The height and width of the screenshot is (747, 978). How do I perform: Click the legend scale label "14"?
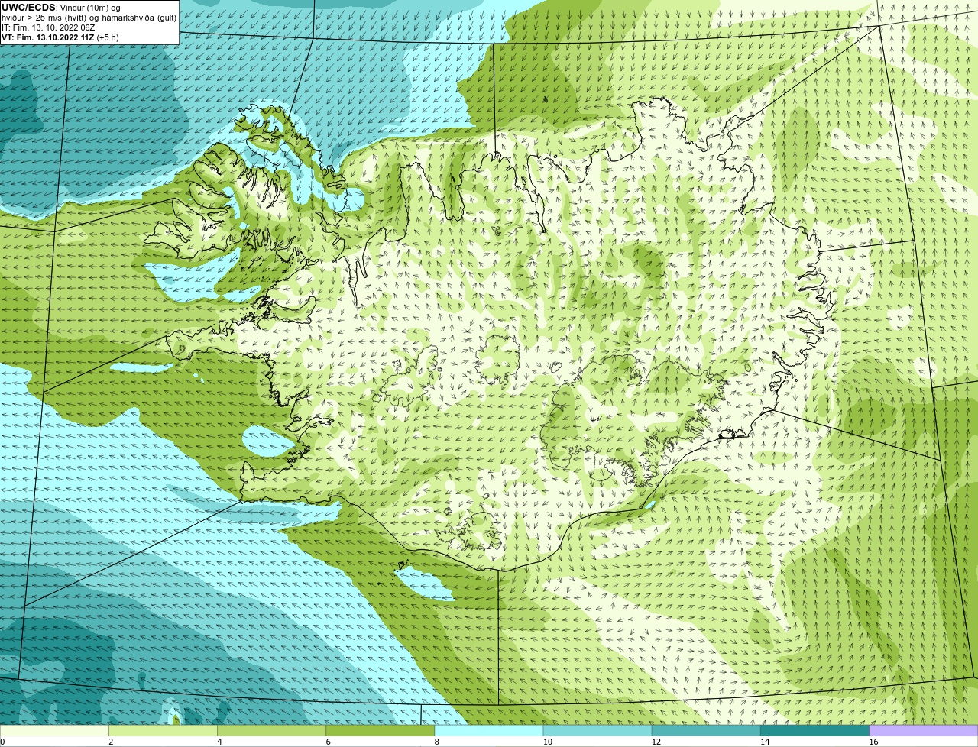coord(765,742)
